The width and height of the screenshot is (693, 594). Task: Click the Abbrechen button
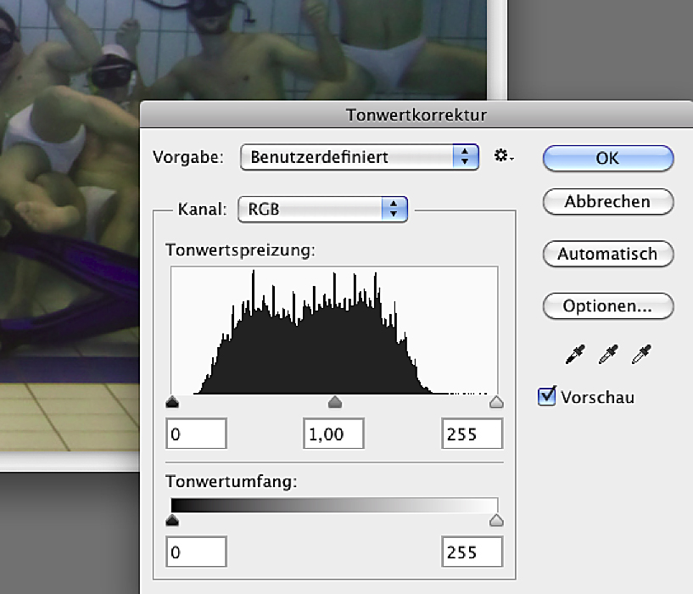click(608, 202)
